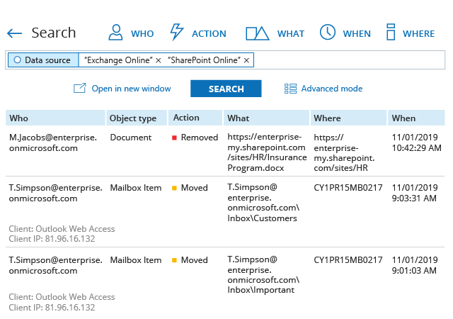Click the Data source circle icon
Viewport: 453px width, 319px height.
tap(17, 60)
